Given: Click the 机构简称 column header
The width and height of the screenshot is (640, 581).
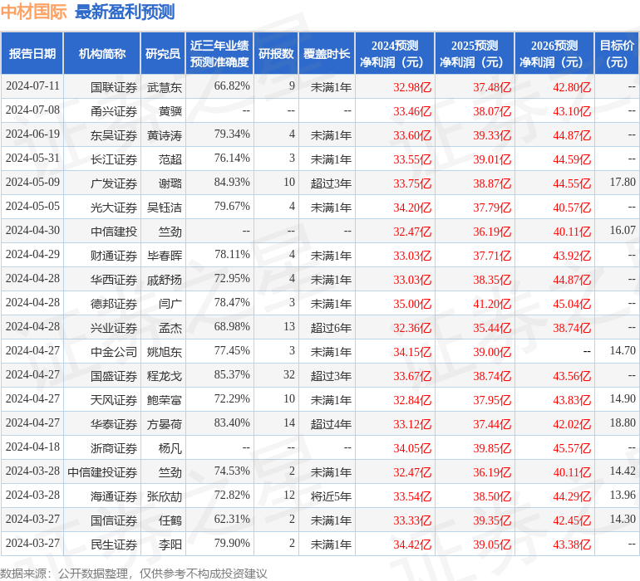Looking at the screenshot, I should (102, 53).
